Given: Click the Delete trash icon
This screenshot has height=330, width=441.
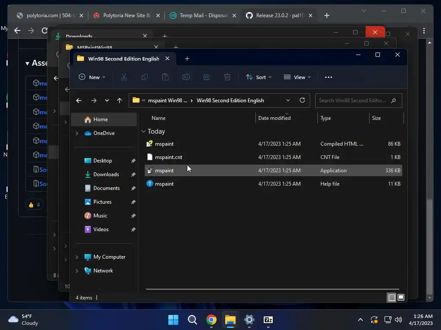Looking at the screenshot, I should coord(227,77).
